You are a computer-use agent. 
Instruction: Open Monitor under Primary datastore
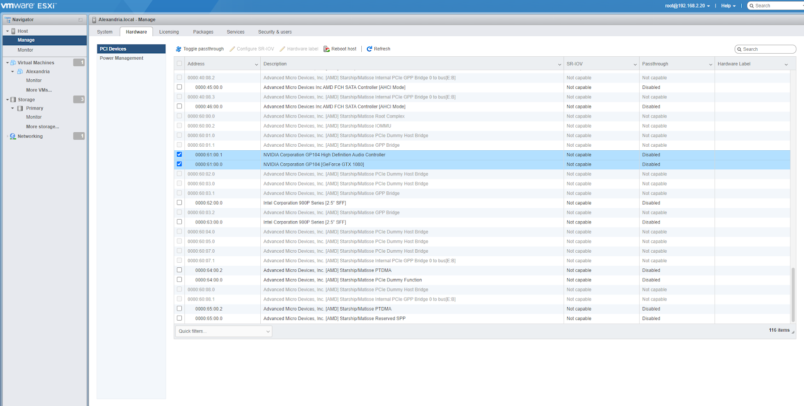pyautogui.click(x=34, y=117)
